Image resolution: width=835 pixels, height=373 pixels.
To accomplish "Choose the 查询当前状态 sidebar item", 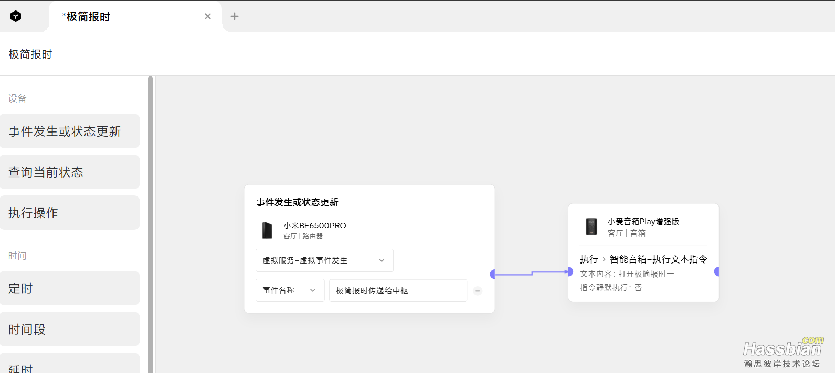I will click(x=70, y=172).
